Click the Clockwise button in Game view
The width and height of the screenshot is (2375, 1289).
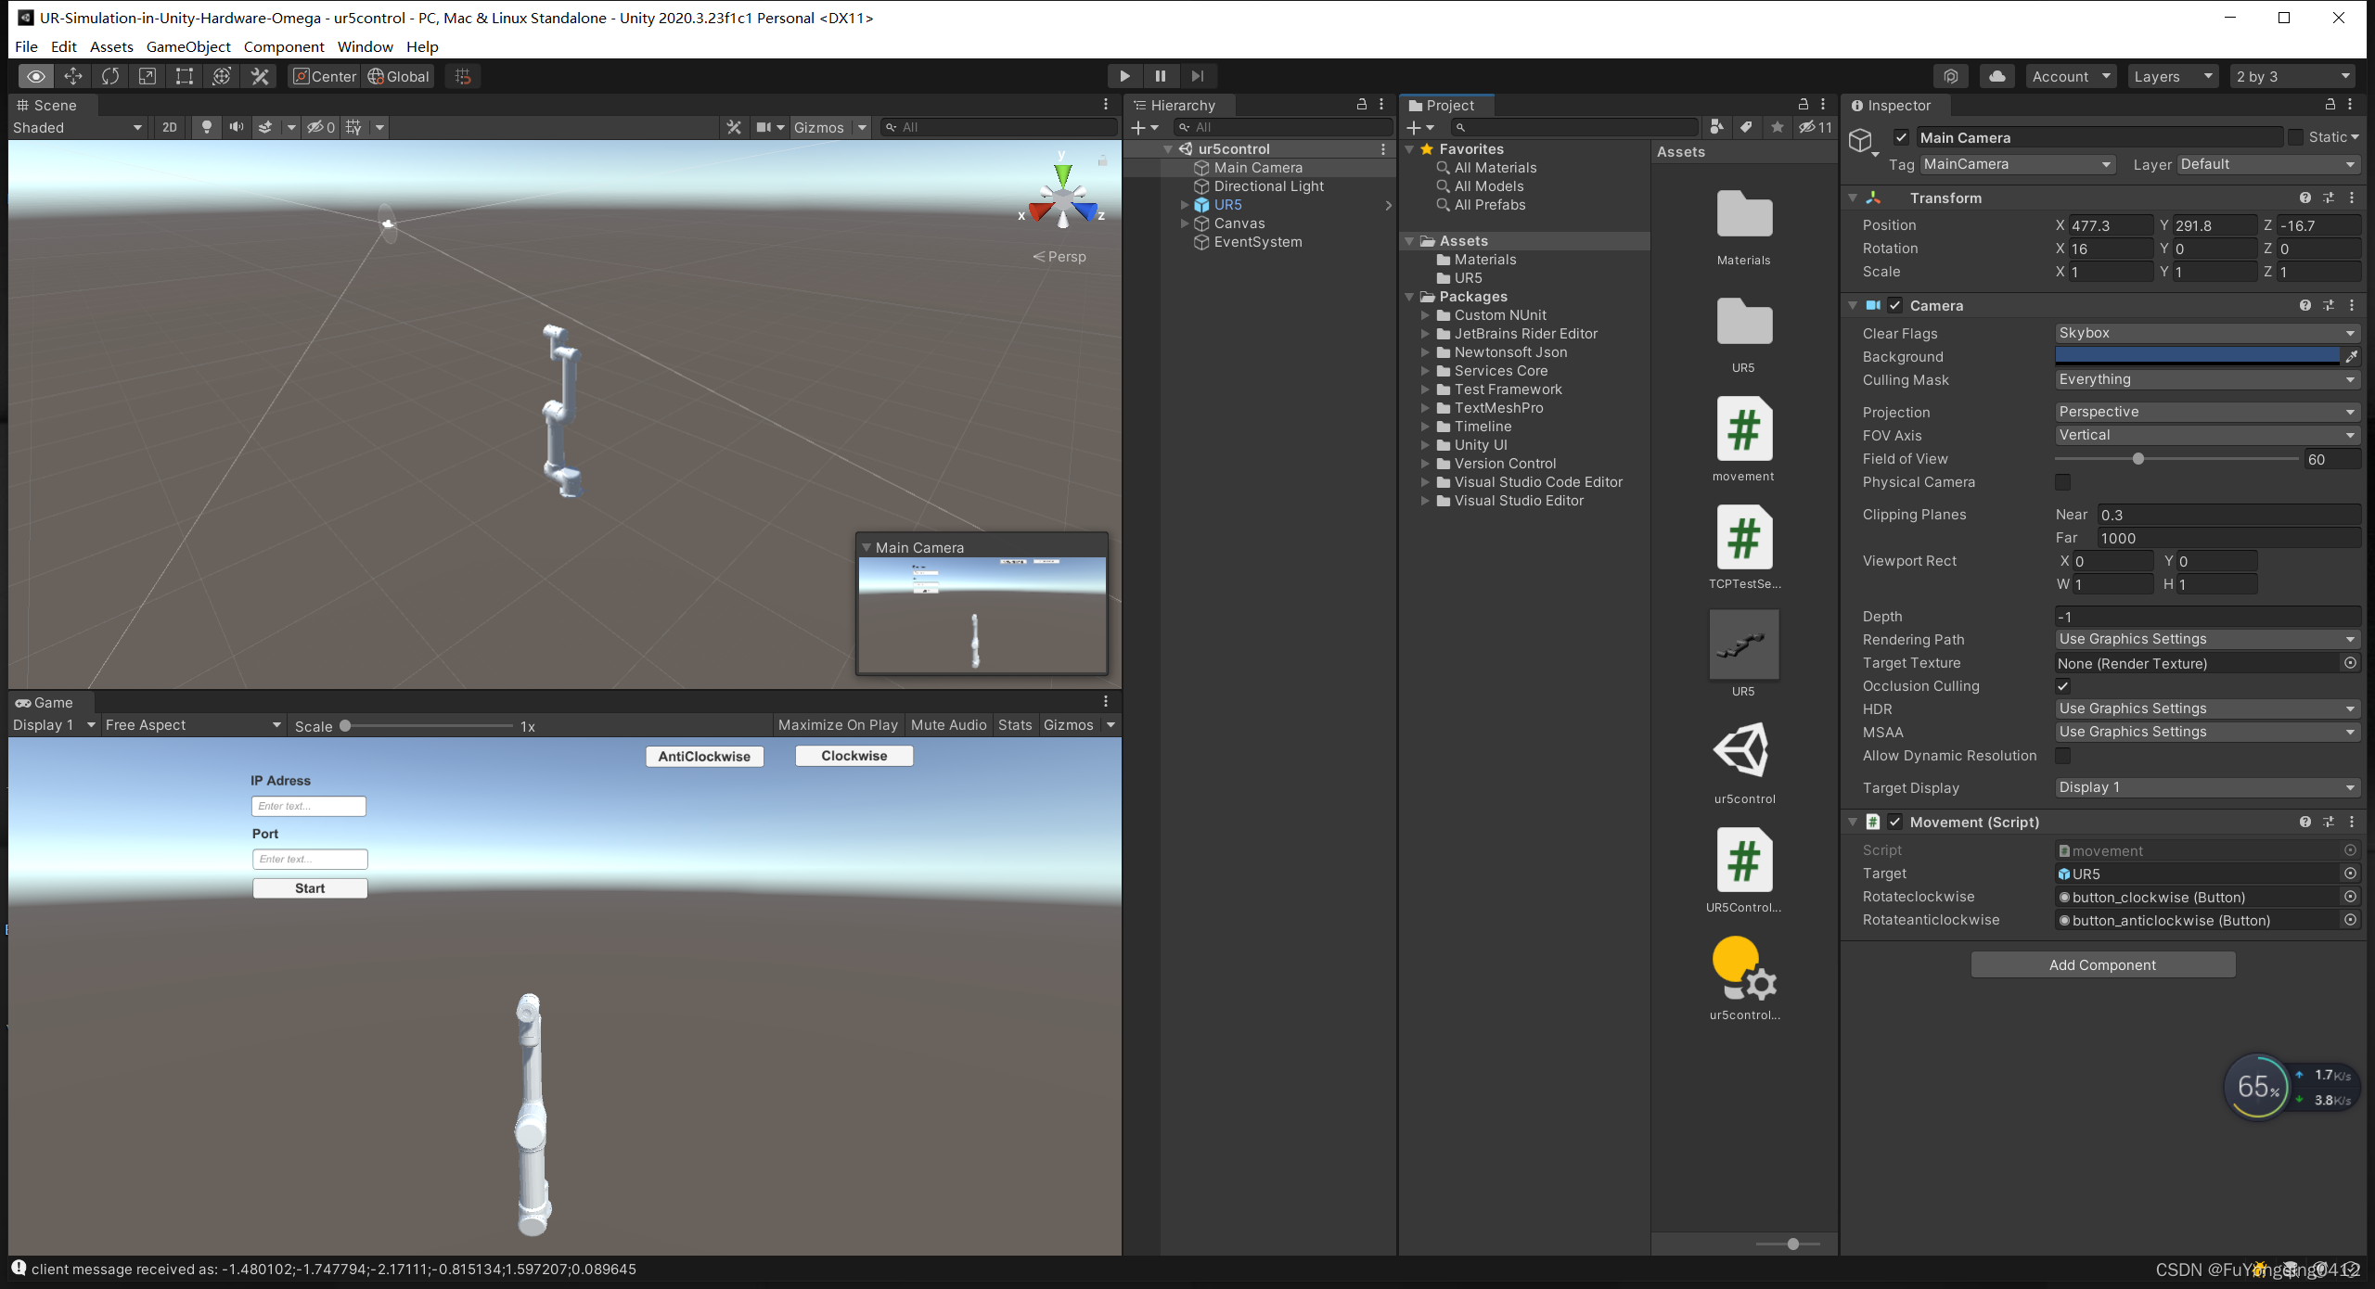(x=853, y=755)
